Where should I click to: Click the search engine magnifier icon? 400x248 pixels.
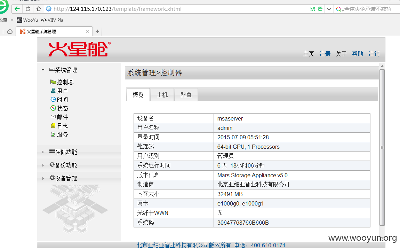point(338,9)
